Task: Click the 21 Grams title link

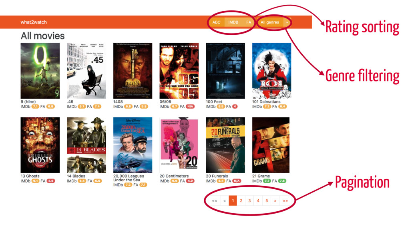Action: point(261,176)
